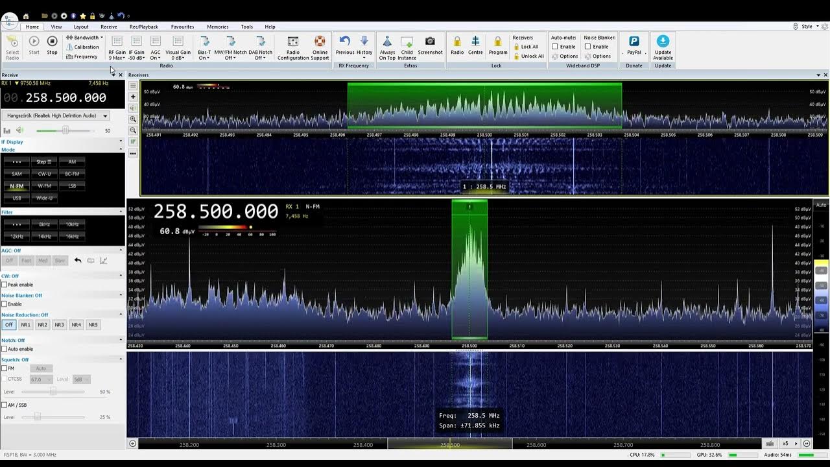Choose the NR2 noise reduction button
This screenshot has height=467, width=830.
pyautogui.click(x=42, y=324)
